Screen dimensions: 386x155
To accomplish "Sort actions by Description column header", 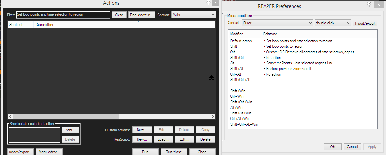I will click(124, 25).
